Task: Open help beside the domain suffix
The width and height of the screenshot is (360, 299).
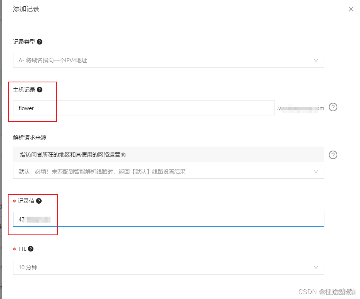Action: click(333, 107)
